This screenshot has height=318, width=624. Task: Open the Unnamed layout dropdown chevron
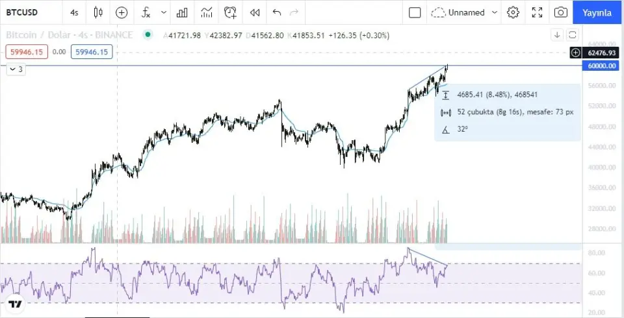495,12
